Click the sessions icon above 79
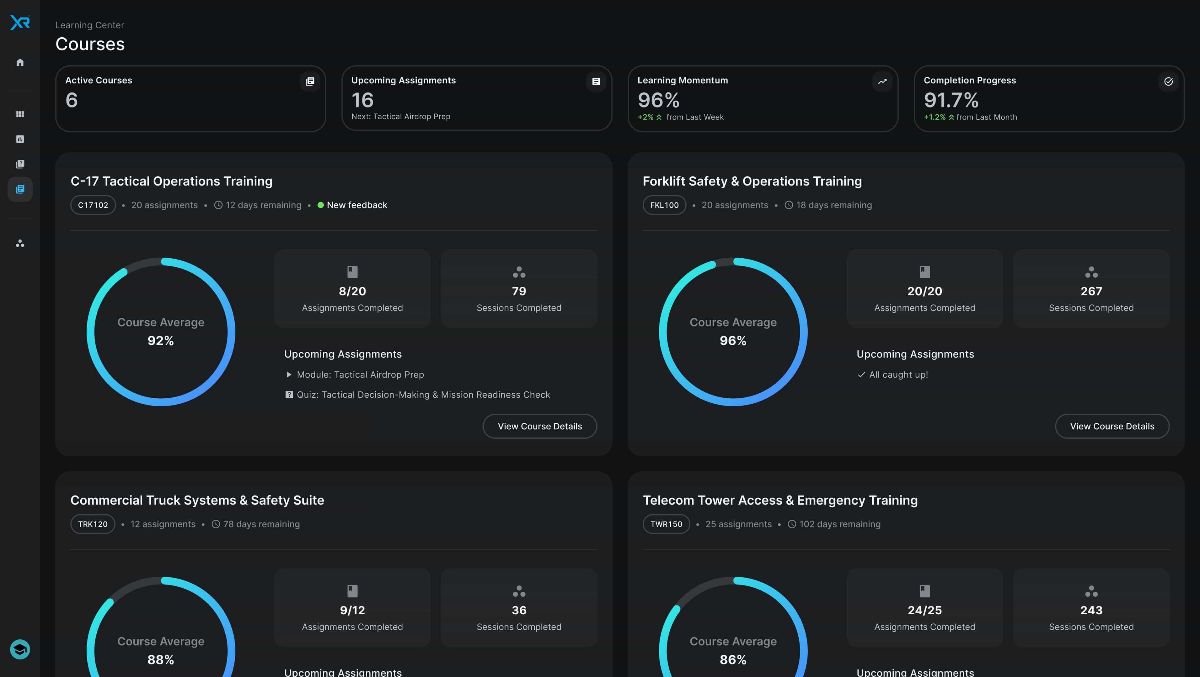 519,272
